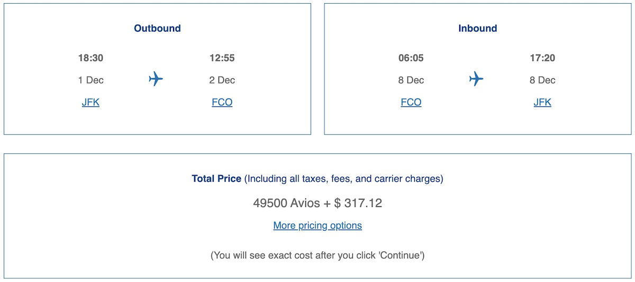The height and width of the screenshot is (282, 635).
Task: Open the JFK link in Outbound departure
Action: click(x=90, y=102)
